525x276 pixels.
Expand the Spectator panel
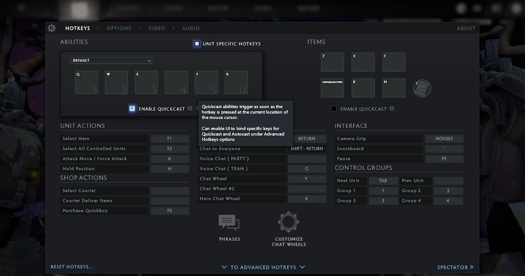[455, 267]
